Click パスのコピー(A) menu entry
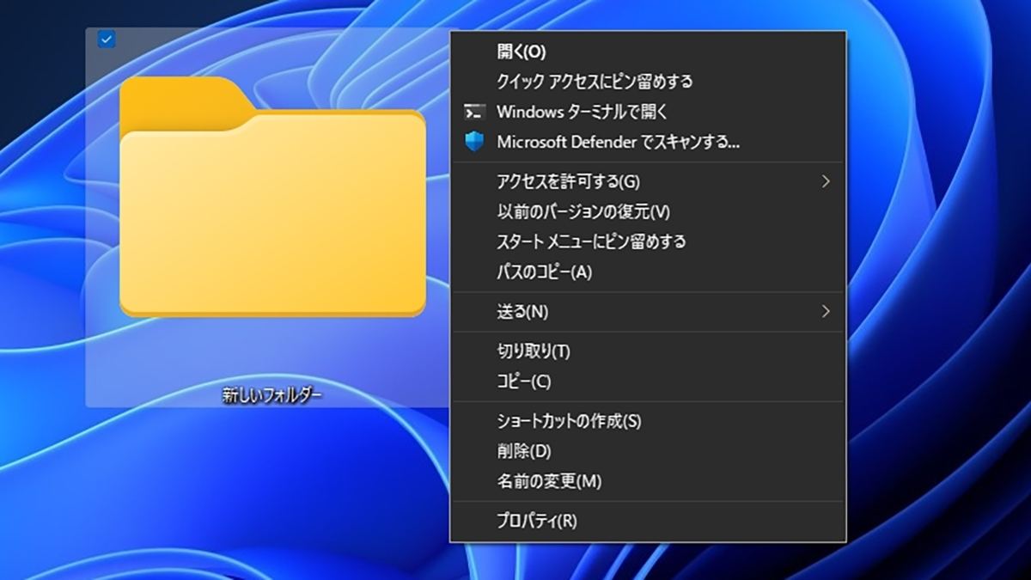Screen dimensions: 1031x580 pos(648,272)
